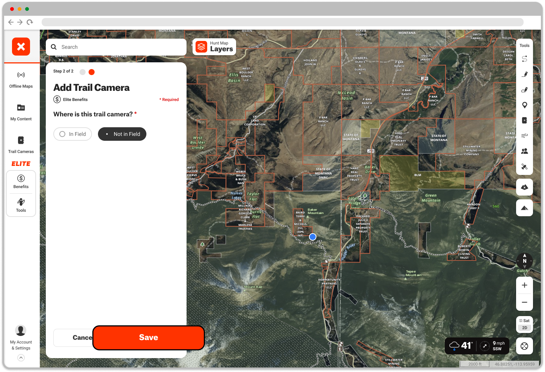Open Elite Benefits in the sidebar
Screen dimensions: 545x372
(21, 182)
